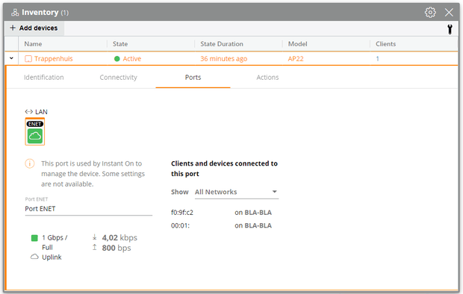The width and height of the screenshot is (463, 294).
Task: Click the Port ENET name input field
Action: [x=89, y=209]
